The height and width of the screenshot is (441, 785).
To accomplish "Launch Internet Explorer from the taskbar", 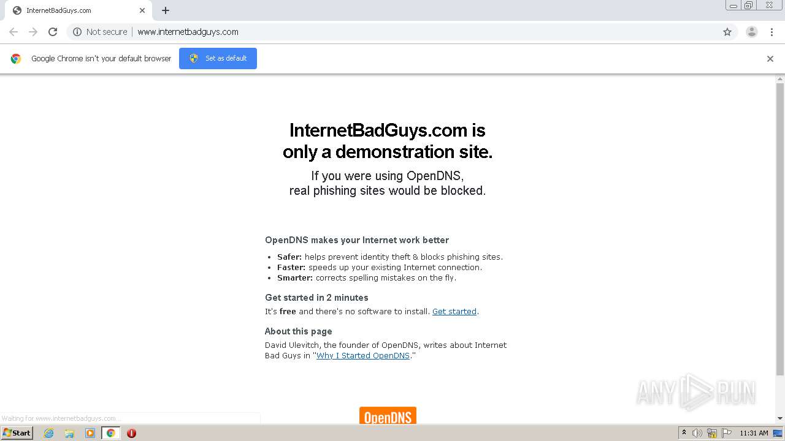I will click(x=49, y=433).
